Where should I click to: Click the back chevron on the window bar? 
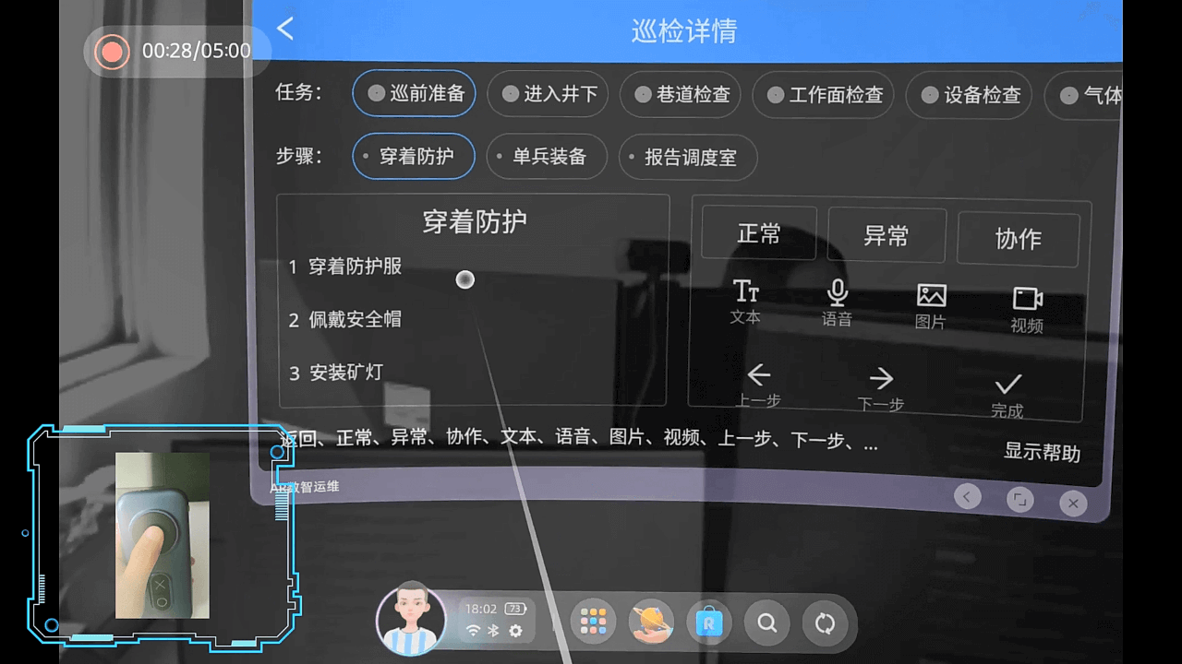tap(967, 496)
